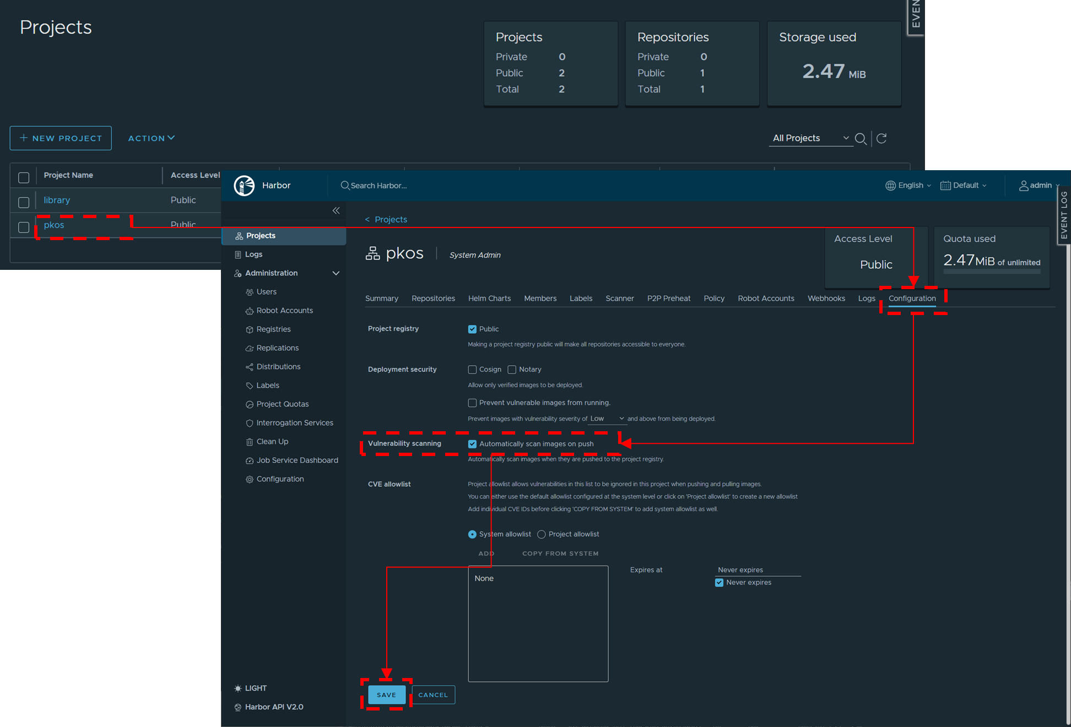The image size is (1071, 727).
Task: Open Harbor API V2.0 link
Action: pyautogui.click(x=274, y=707)
